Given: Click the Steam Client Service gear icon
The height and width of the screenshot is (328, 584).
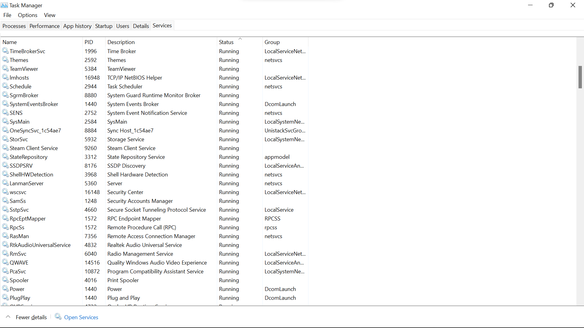Looking at the screenshot, I should [x=5, y=148].
